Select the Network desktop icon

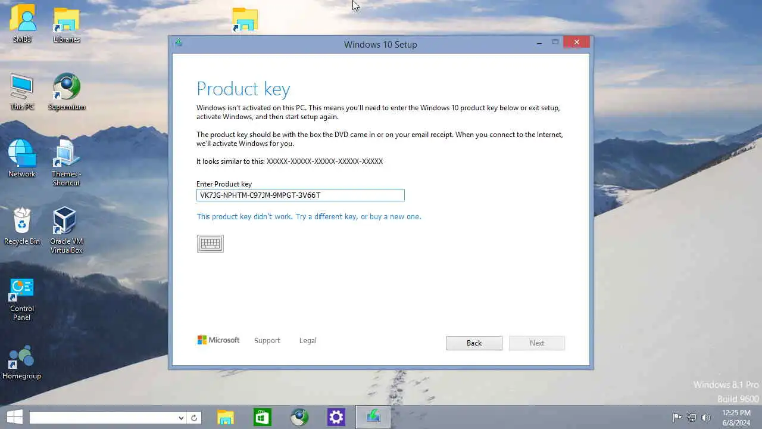(22, 158)
